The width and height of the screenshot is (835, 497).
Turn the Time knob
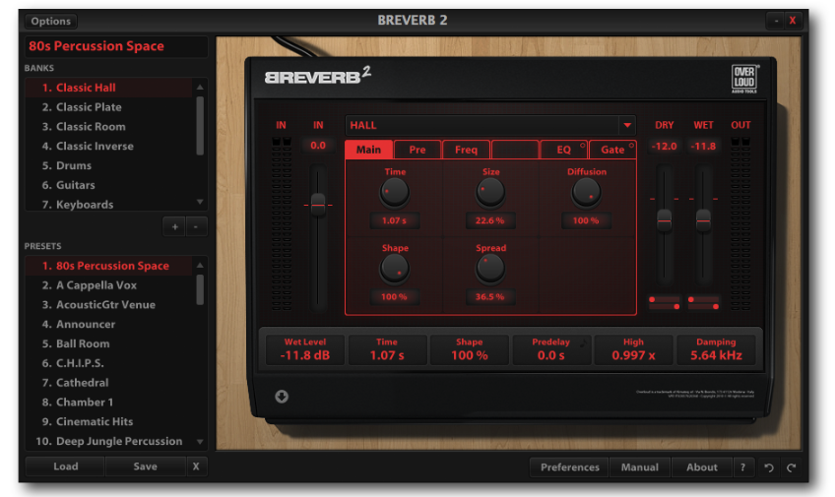[x=394, y=193]
